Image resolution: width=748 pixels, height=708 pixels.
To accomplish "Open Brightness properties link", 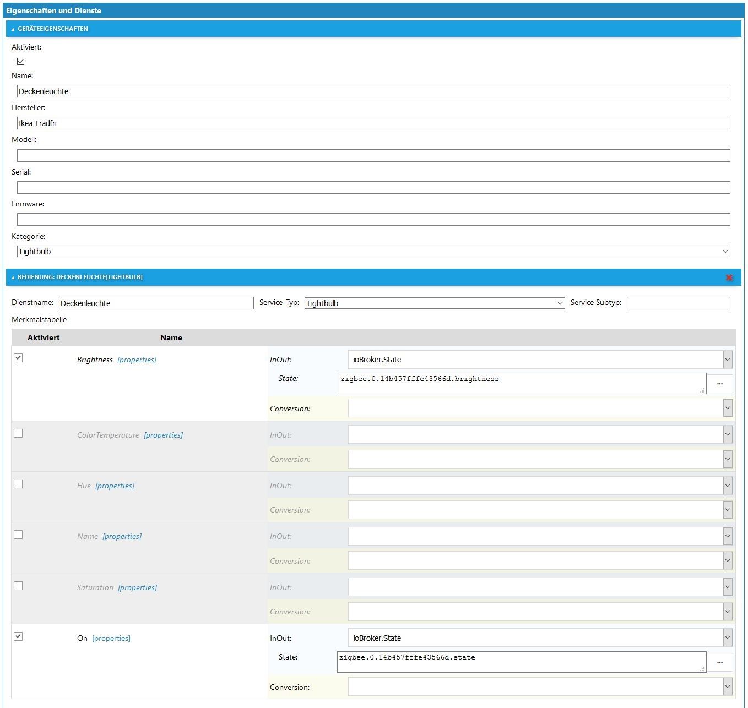I will click(137, 360).
